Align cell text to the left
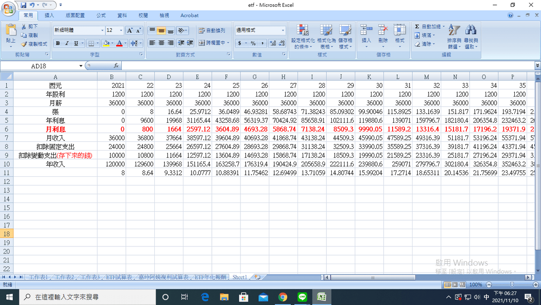 click(152, 43)
